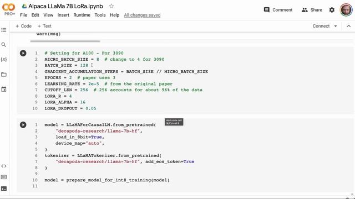
Task: Star the Alpaca LLaMa 7B LoRa notebook
Action: (111, 6)
